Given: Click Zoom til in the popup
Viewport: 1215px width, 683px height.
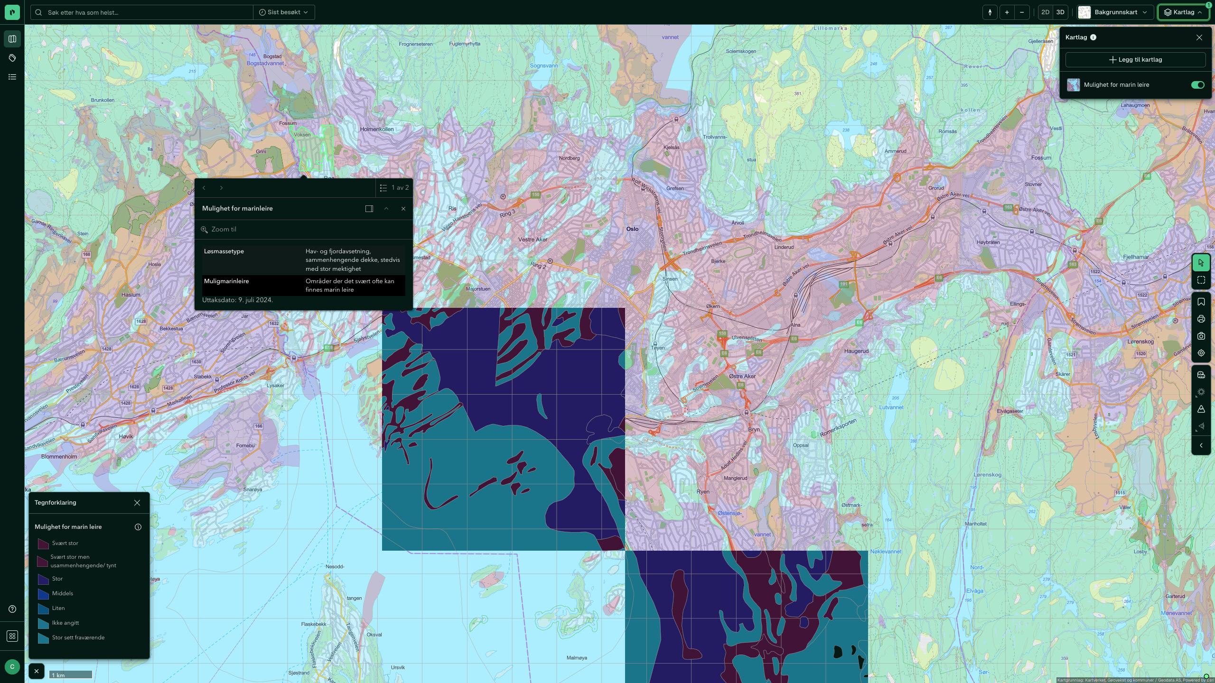Looking at the screenshot, I should (219, 230).
